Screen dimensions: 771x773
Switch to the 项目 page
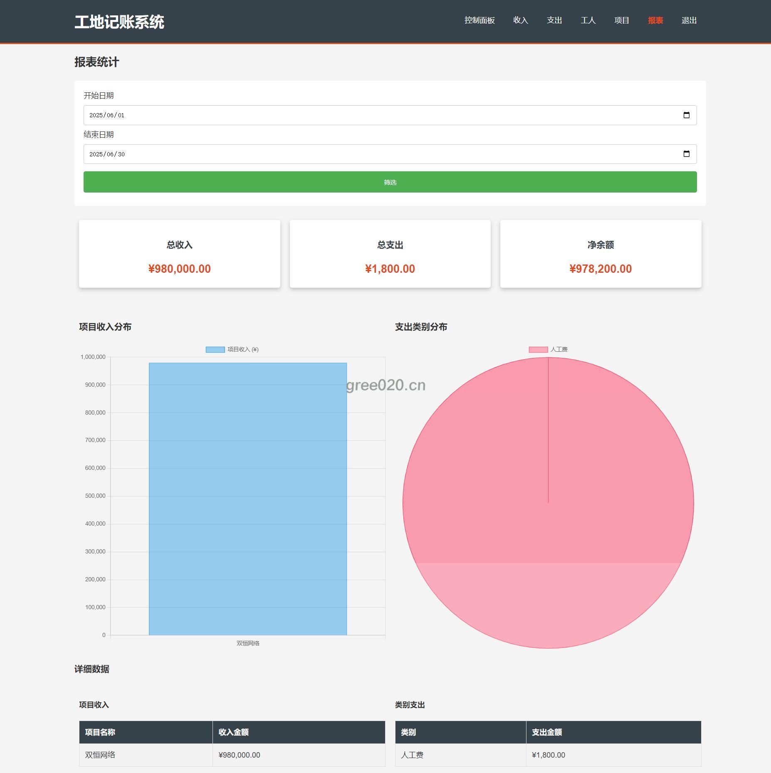[621, 20]
